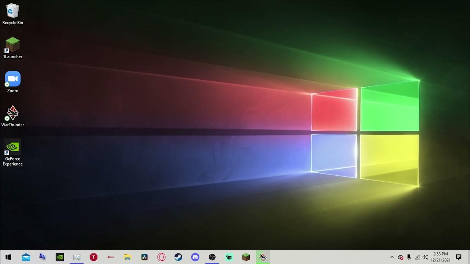Open Wi-Fi network settings in tray
470x264 pixels.
pyautogui.click(x=417, y=257)
